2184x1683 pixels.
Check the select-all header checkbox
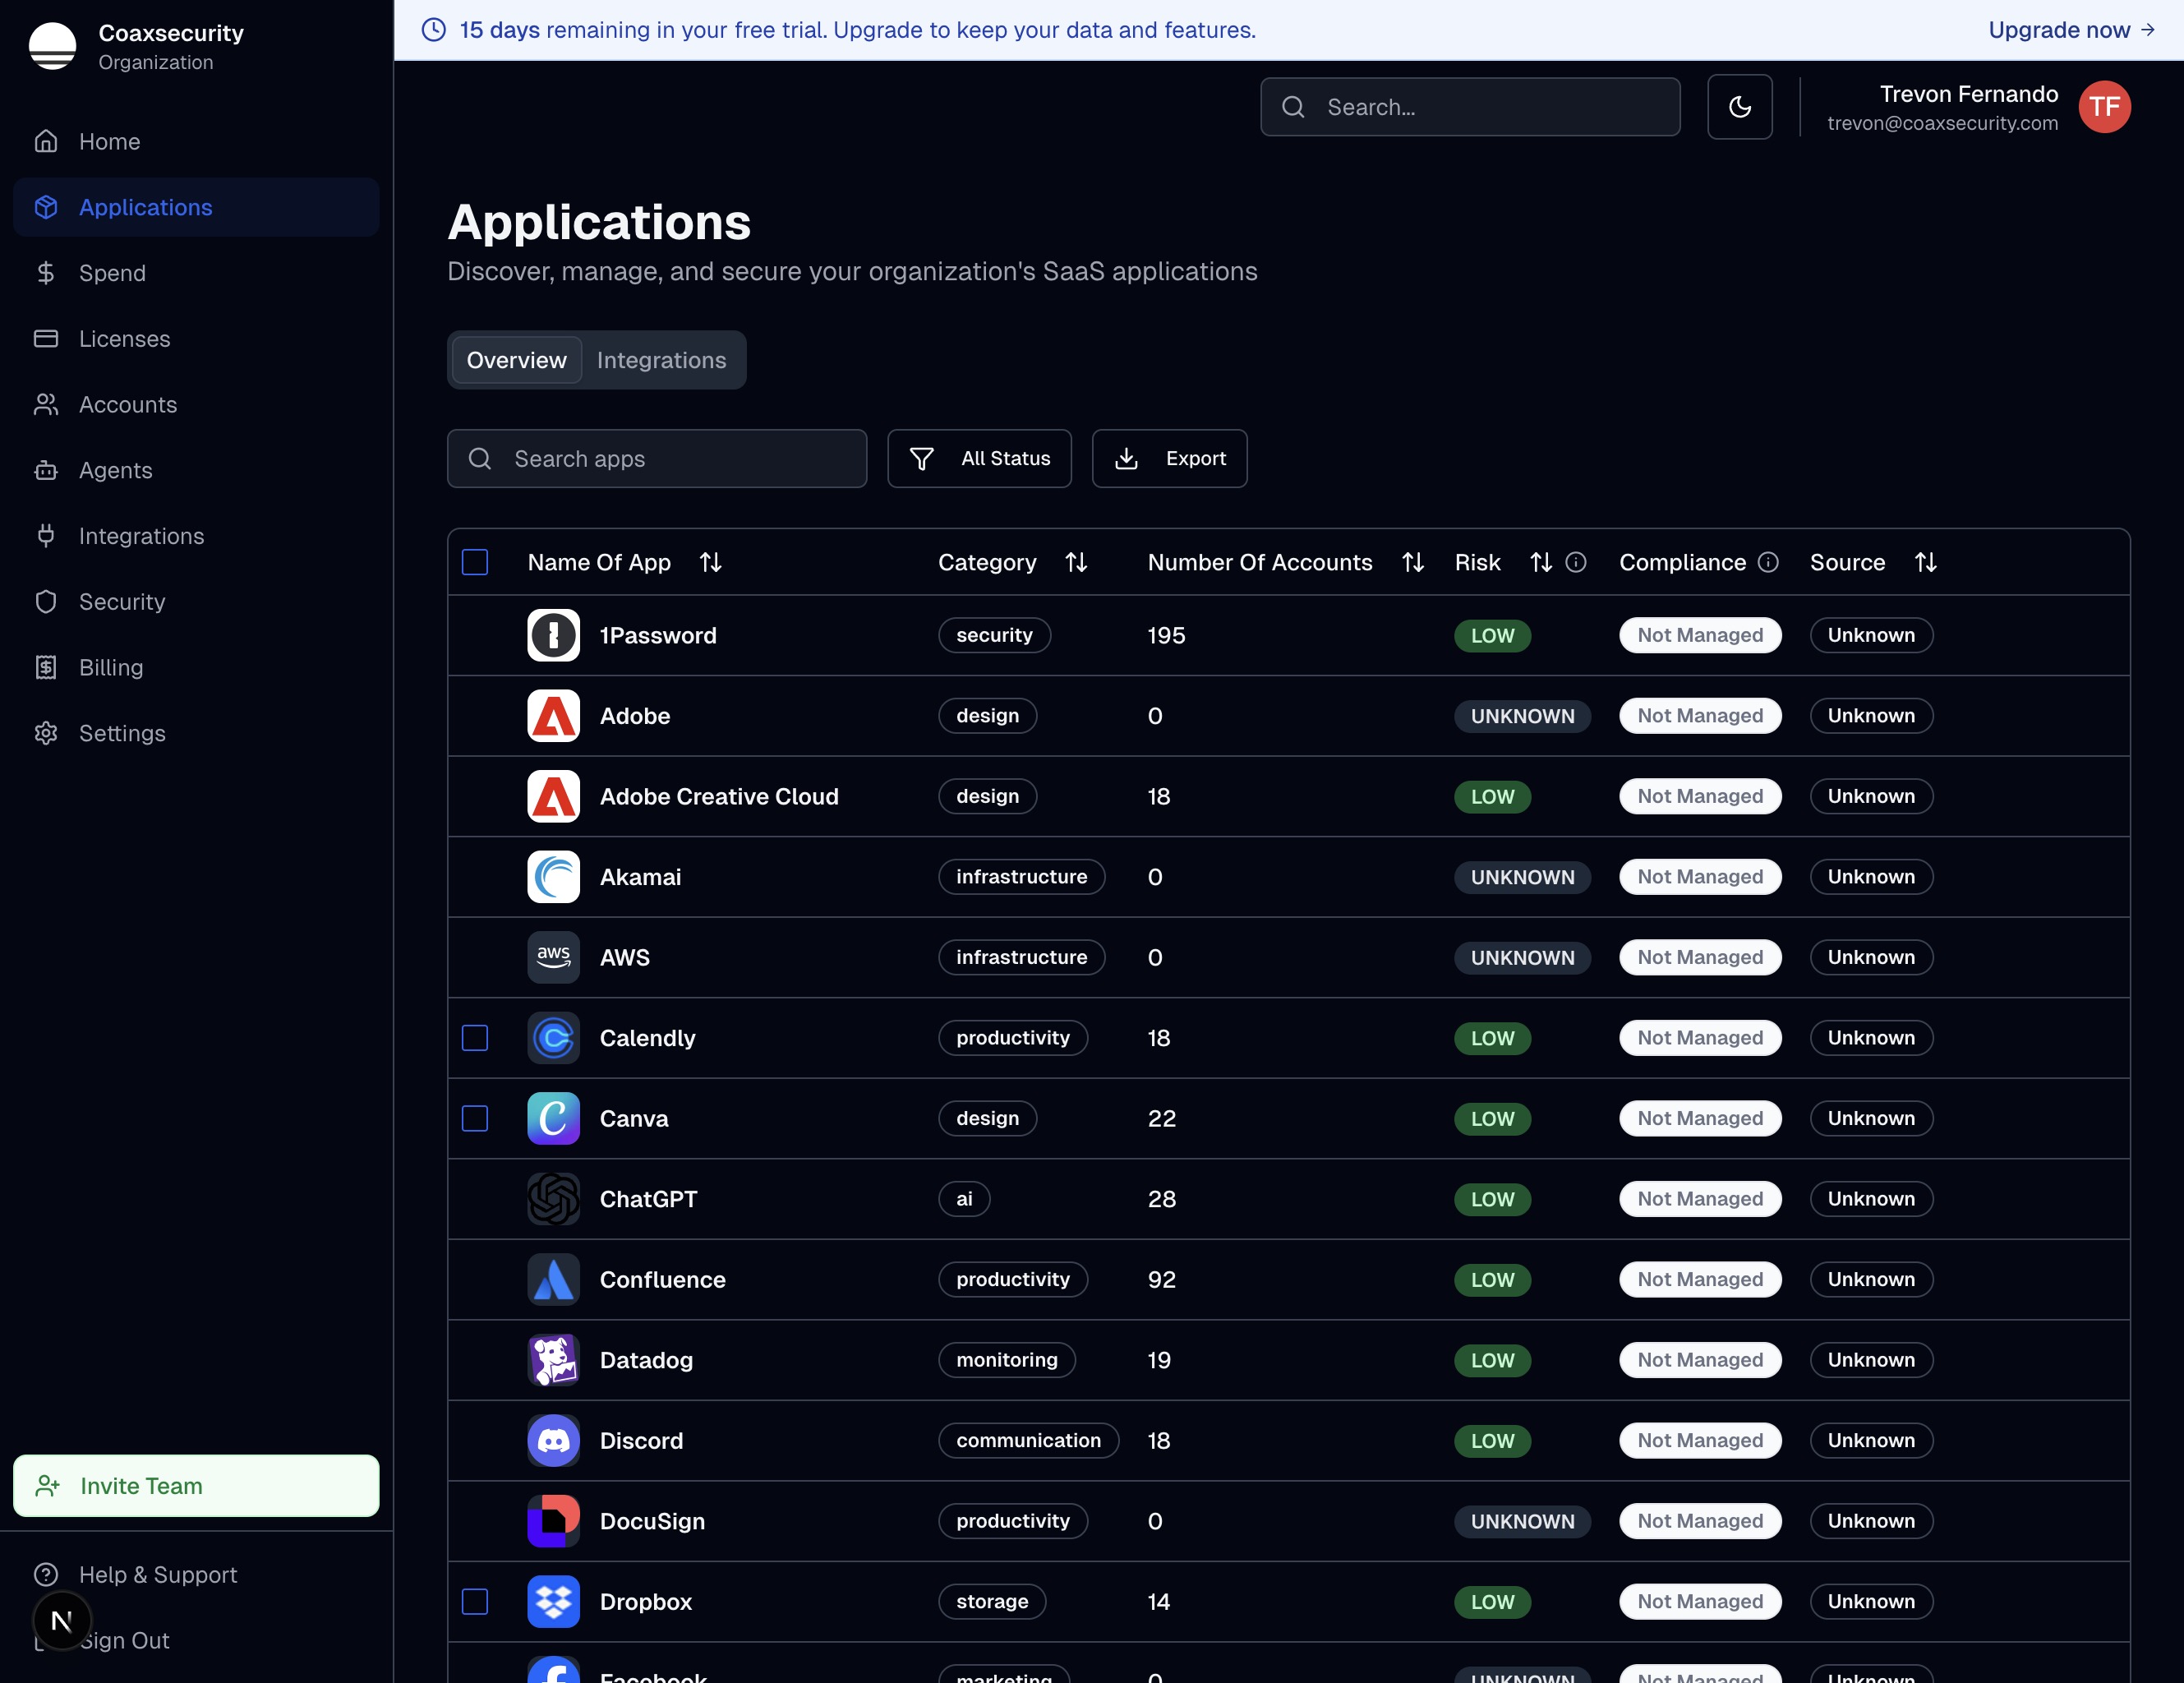pyautogui.click(x=475, y=562)
